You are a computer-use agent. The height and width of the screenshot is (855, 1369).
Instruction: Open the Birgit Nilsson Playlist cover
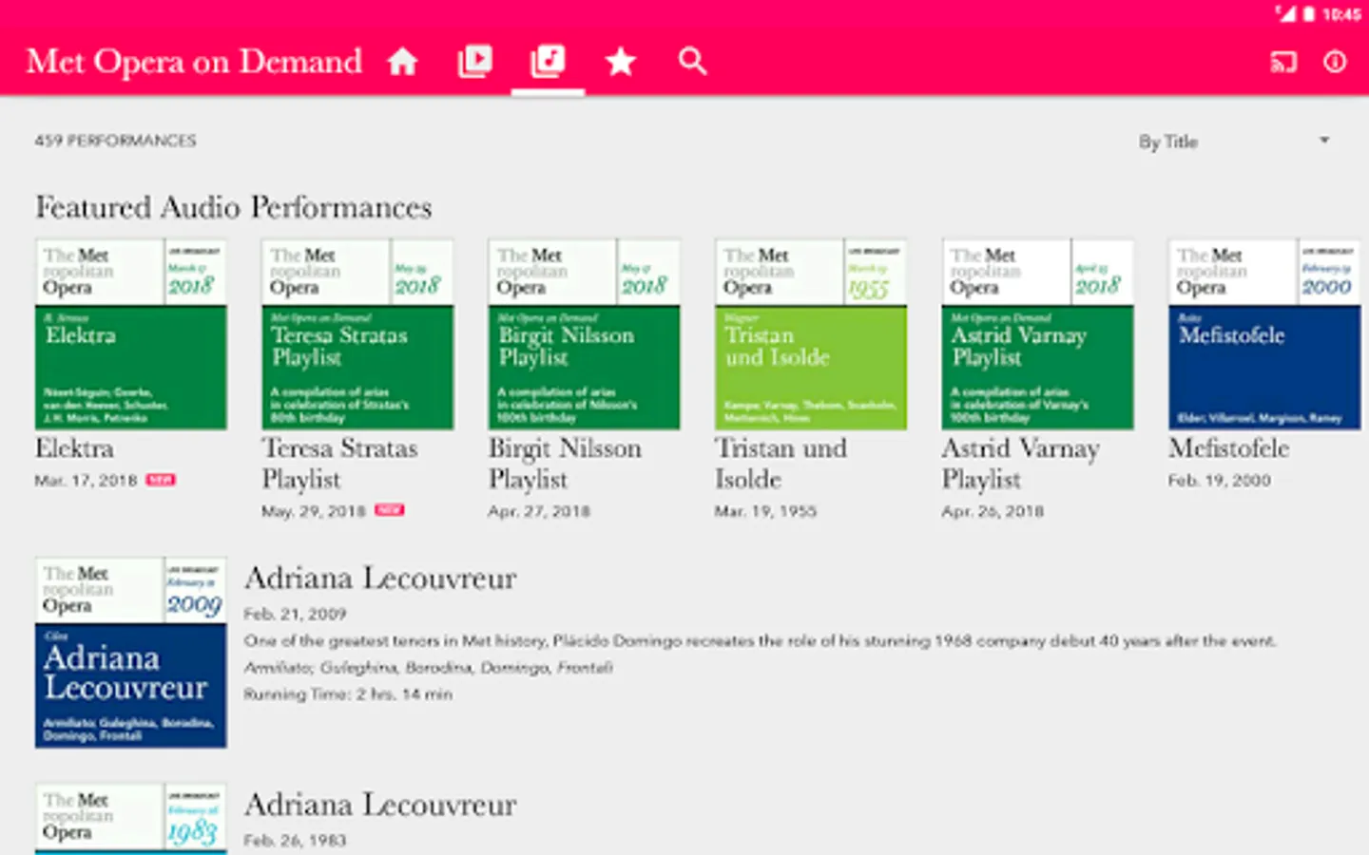click(x=584, y=334)
